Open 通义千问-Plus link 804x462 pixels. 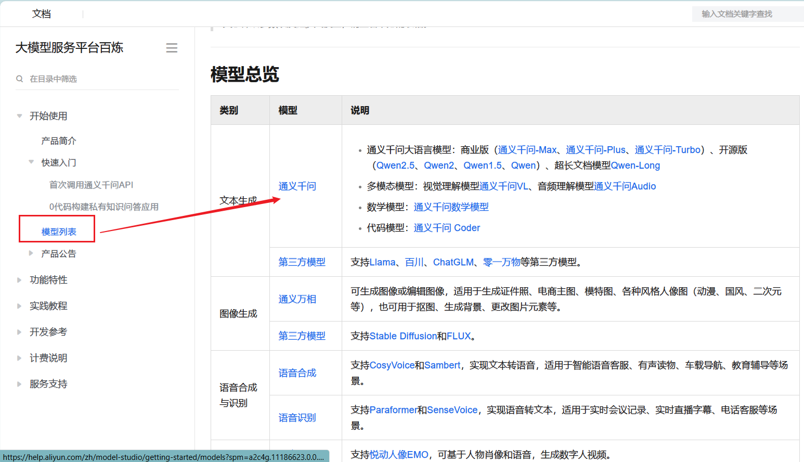(x=596, y=150)
